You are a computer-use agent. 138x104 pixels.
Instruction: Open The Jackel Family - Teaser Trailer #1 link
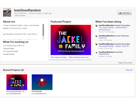click(114, 46)
